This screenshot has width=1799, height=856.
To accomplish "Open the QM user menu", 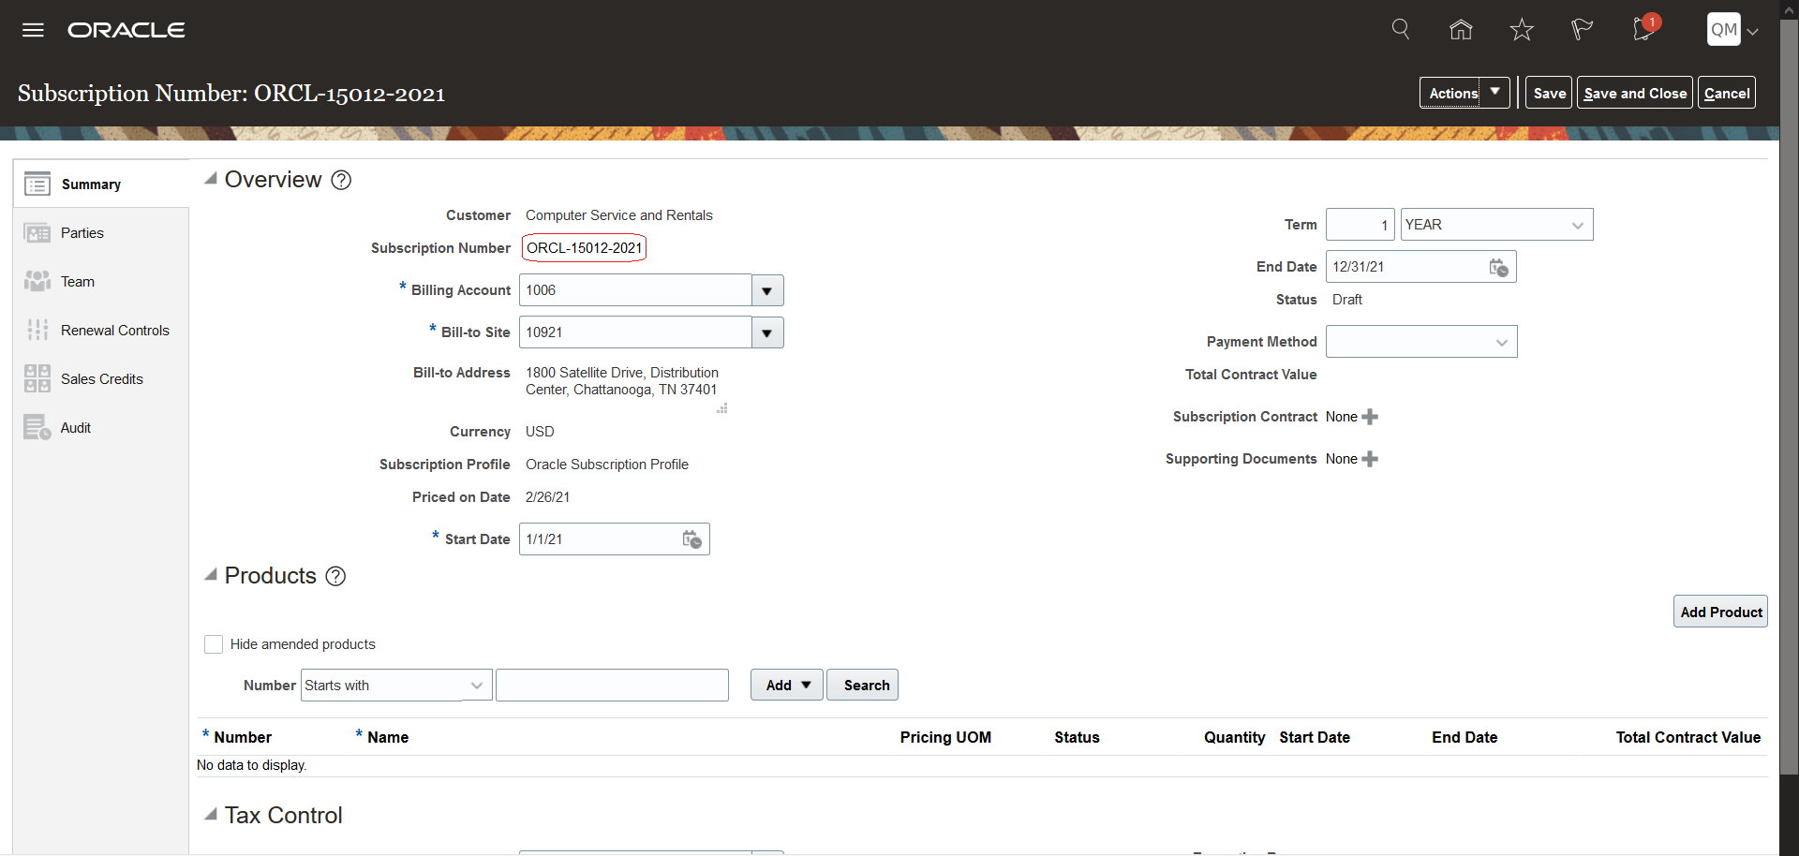I will [1732, 30].
